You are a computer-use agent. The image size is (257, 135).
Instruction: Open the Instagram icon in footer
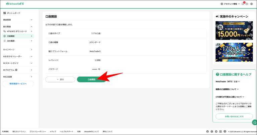pos(221,132)
